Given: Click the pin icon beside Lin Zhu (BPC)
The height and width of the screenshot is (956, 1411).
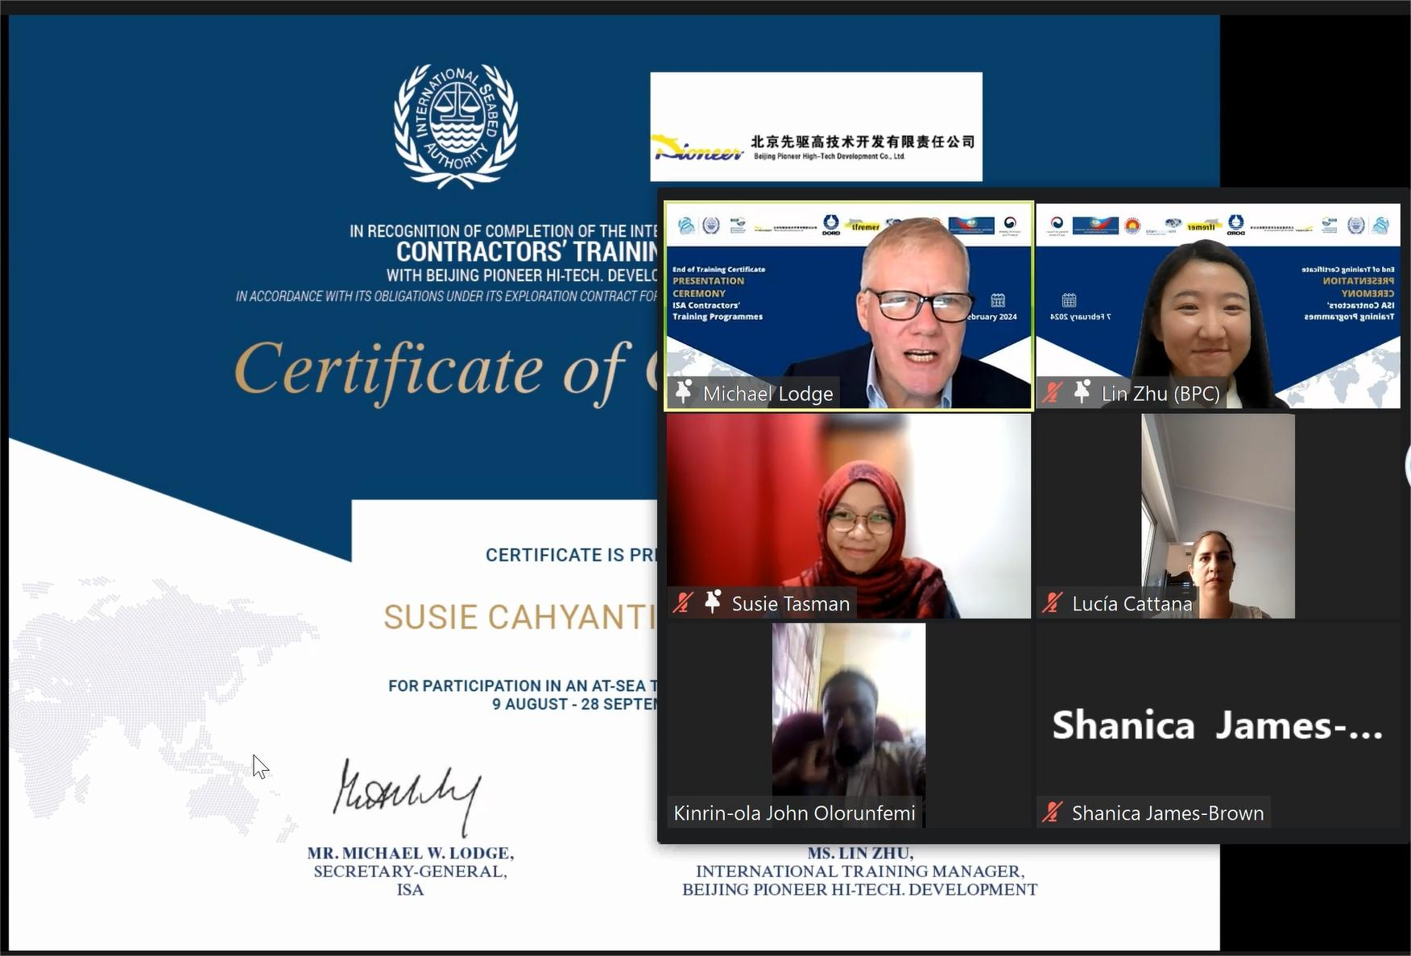Looking at the screenshot, I should (x=1082, y=392).
